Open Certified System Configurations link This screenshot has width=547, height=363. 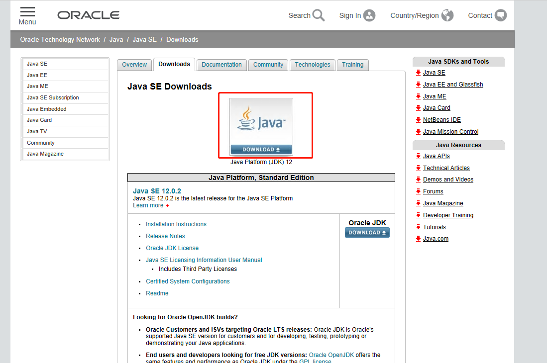click(188, 281)
